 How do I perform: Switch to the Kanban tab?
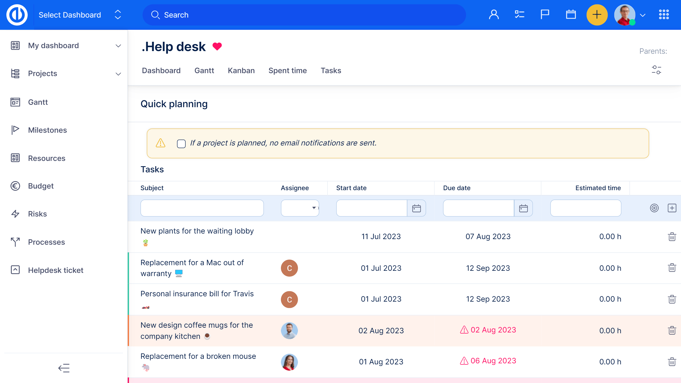tap(241, 70)
